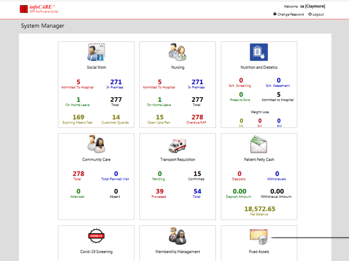Open the Patient Petty Cash envelope icon
The width and height of the screenshot is (349, 261).
(x=259, y=144)
